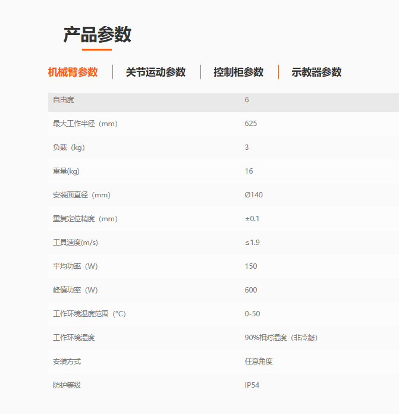The image size is (399, 415).
Task: Switch to the 关节运动参数 tab
Action: [x=156, y=72]
